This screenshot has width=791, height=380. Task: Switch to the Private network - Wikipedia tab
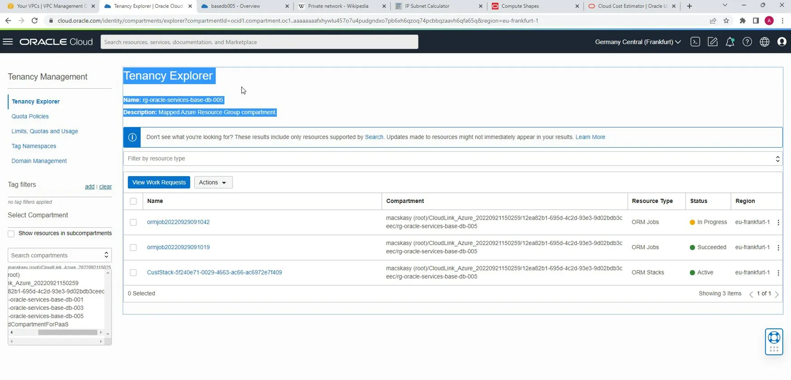click(341, 6)
